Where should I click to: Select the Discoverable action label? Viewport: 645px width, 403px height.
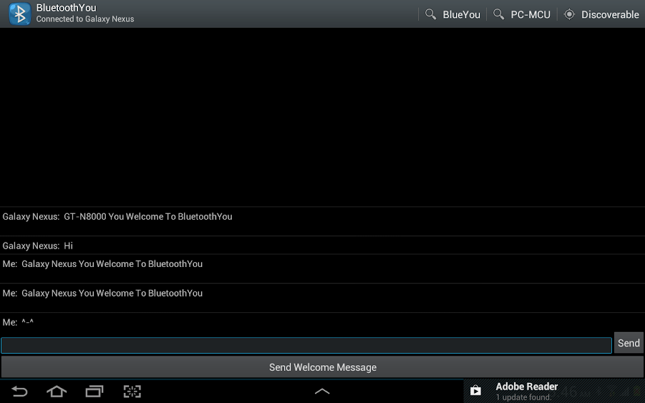pyautogui.click(x=610, y=14)
